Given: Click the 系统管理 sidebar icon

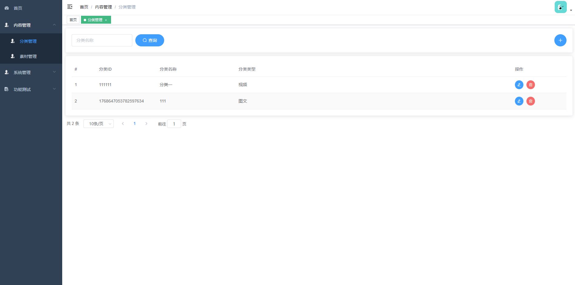Looking at the screenshot, I should point(7,72).
